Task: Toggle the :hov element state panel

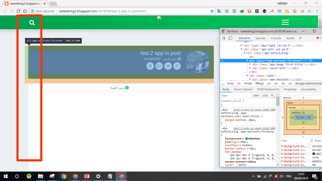Action: click(256, 95)
